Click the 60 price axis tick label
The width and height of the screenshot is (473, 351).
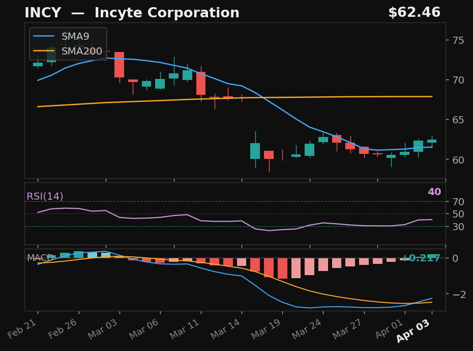458,160
